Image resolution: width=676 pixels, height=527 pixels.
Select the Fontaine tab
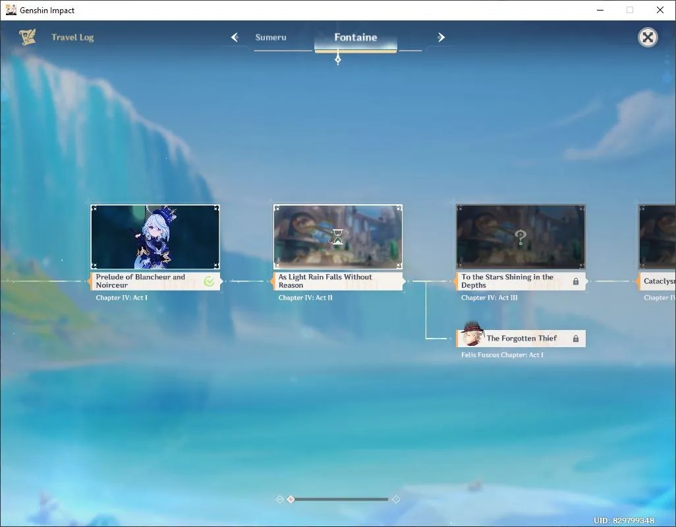click(x=356, y=37)
